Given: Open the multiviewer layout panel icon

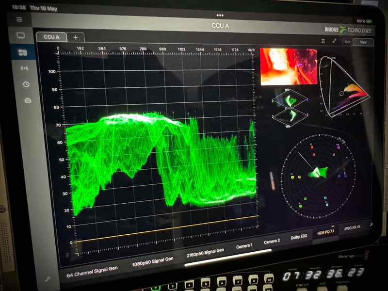Looking at the screenshot, I should pos(22,52).
